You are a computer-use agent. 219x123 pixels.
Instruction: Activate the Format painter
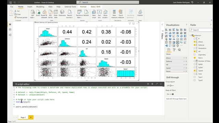21,17
